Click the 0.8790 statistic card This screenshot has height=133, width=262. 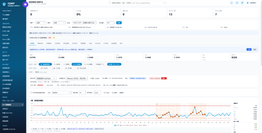[43, 57]
